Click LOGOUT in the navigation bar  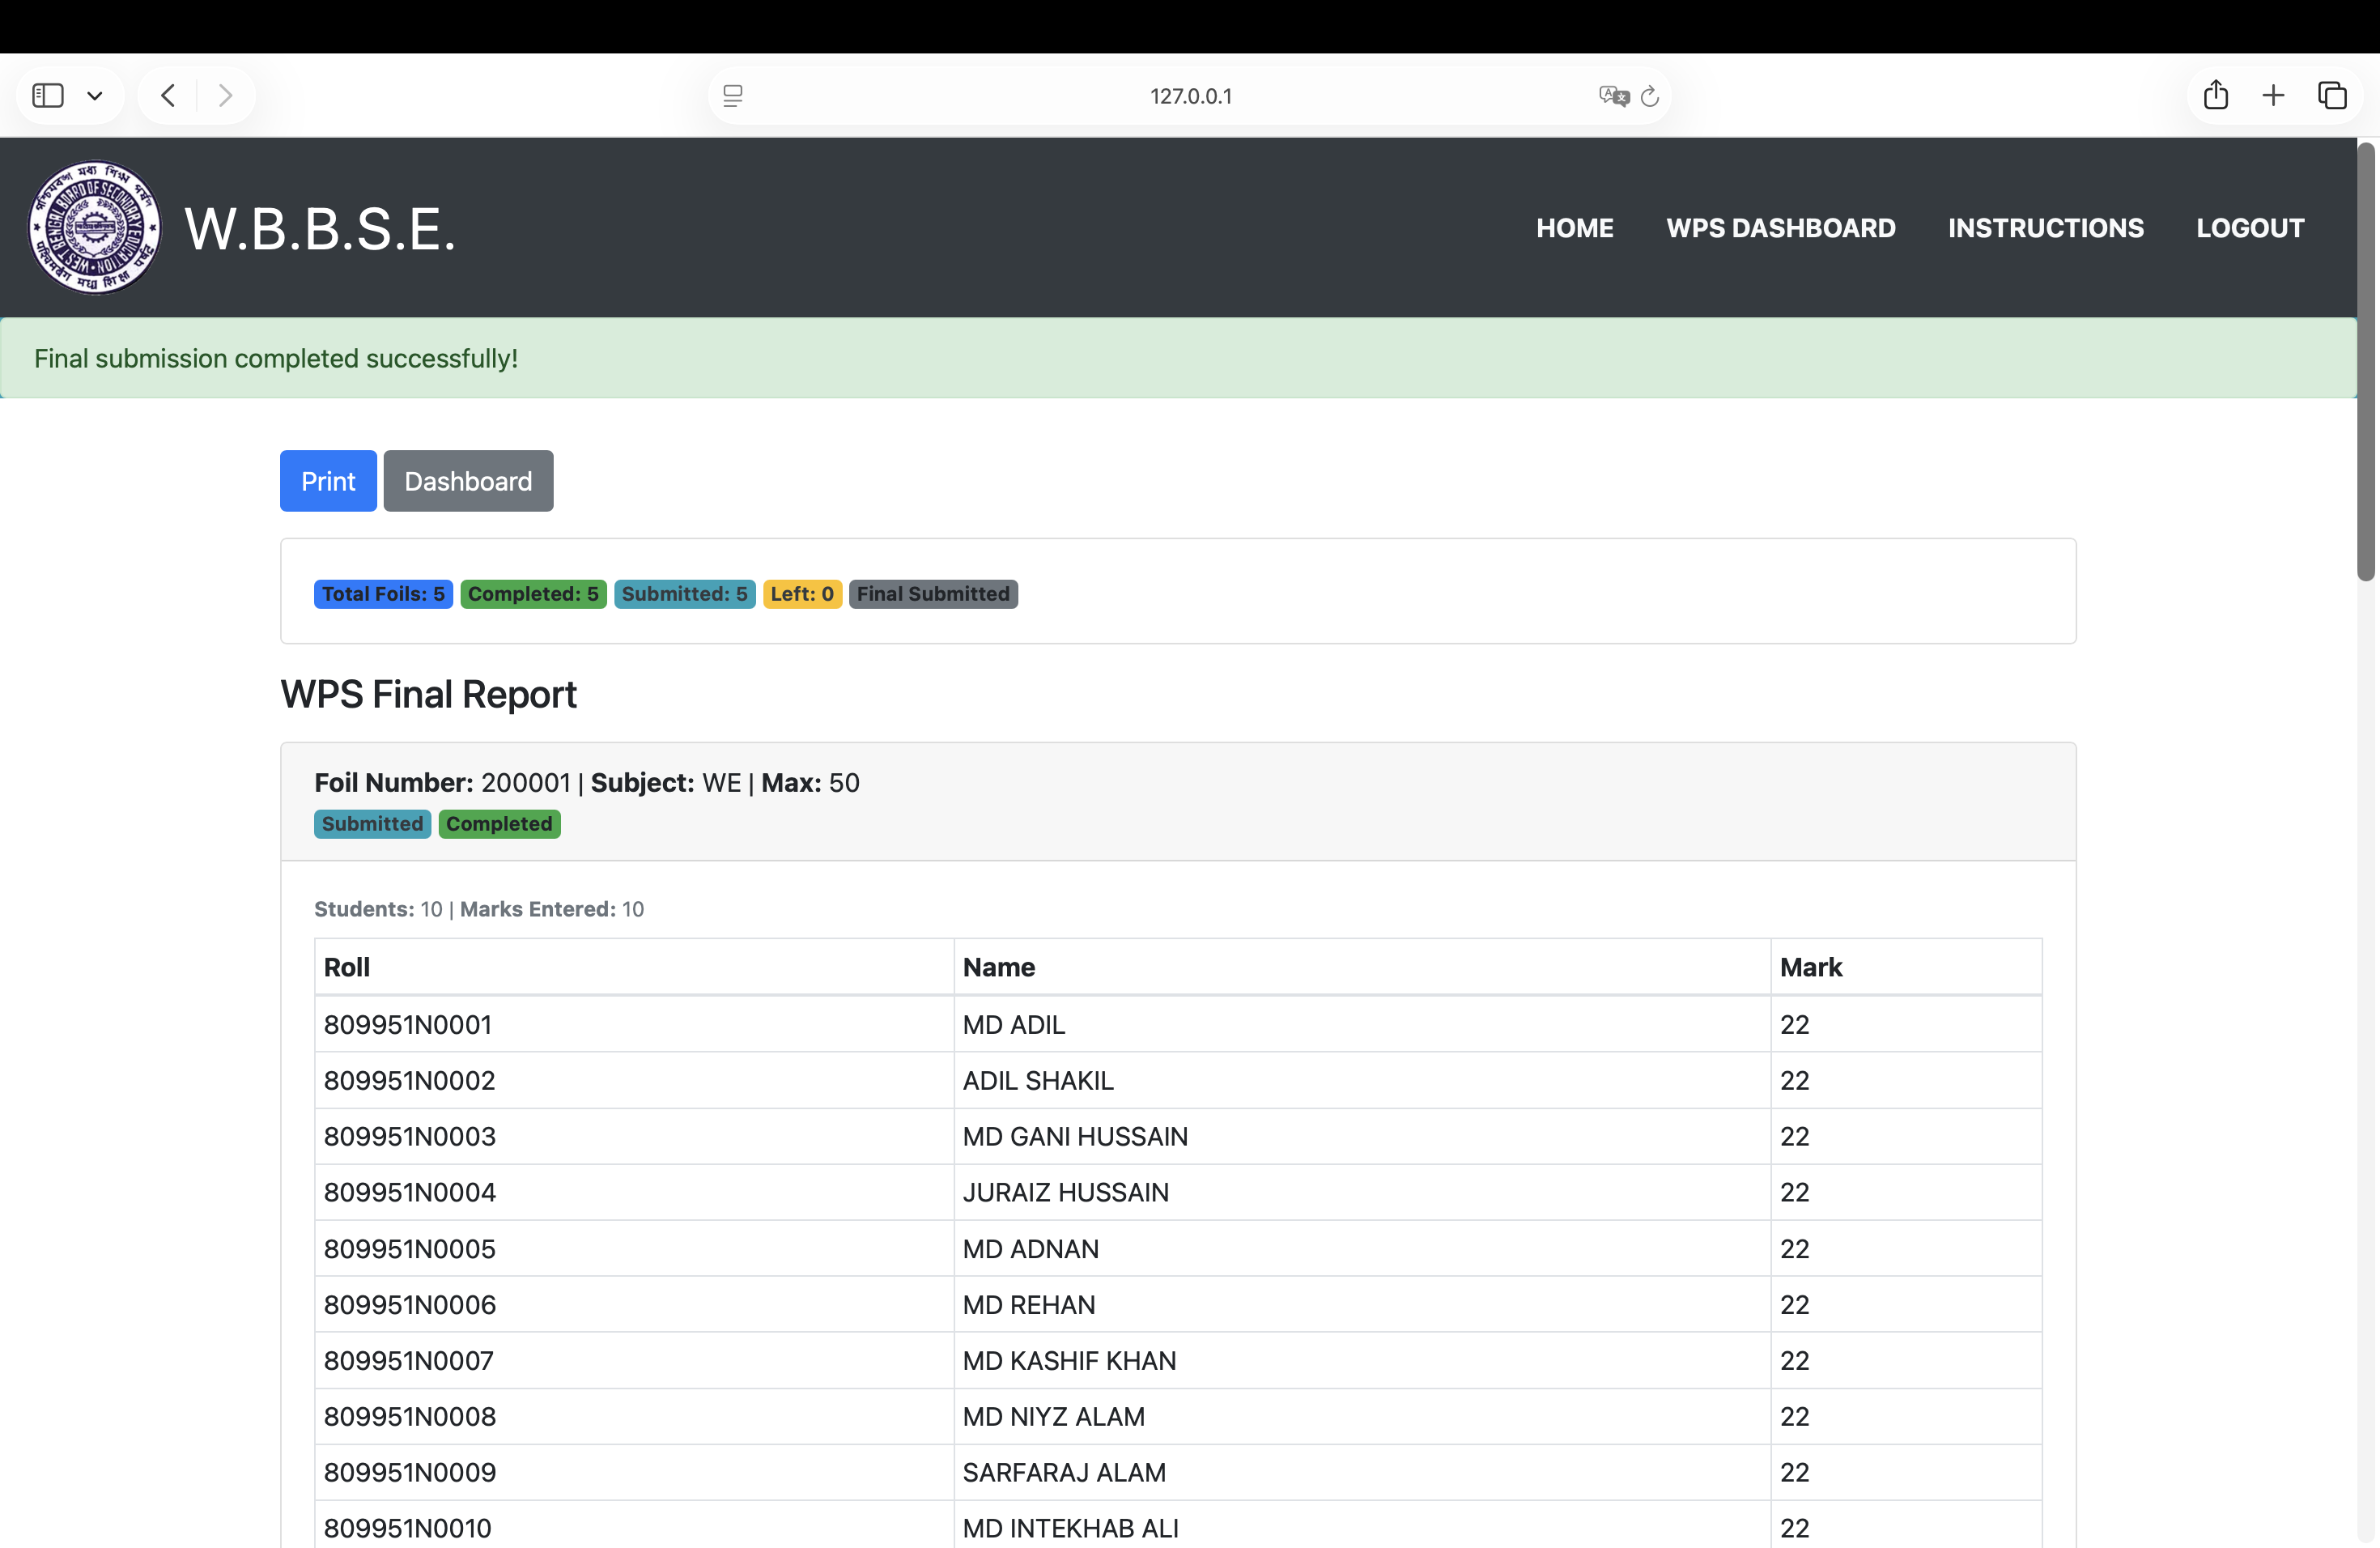click(x=2250, y=227)
